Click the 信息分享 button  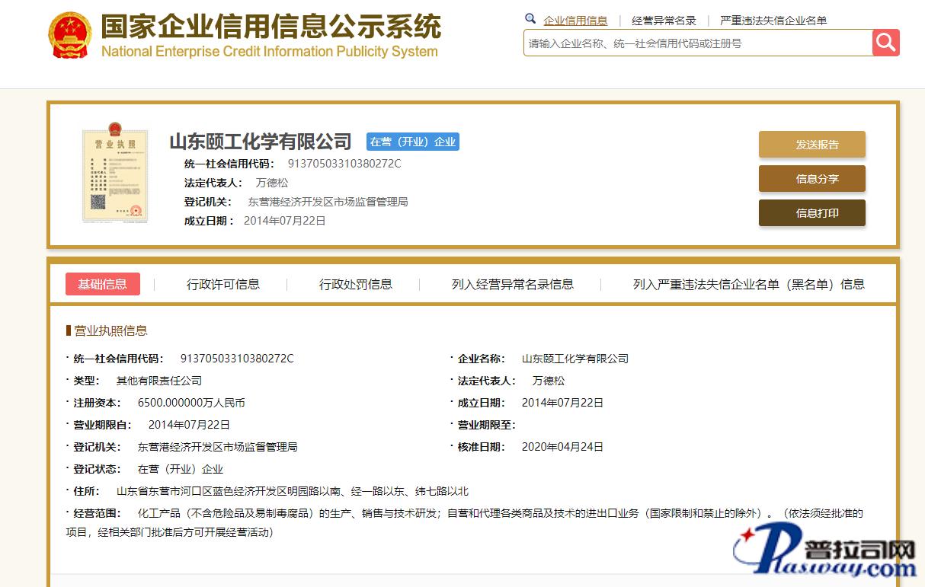[811, 179]
